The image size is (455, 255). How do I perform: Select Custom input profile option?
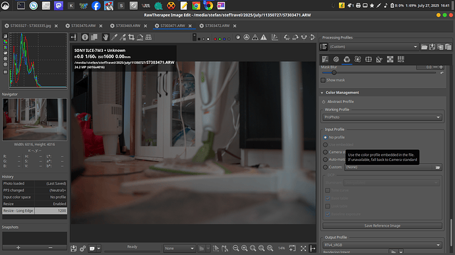click(325, 167)
